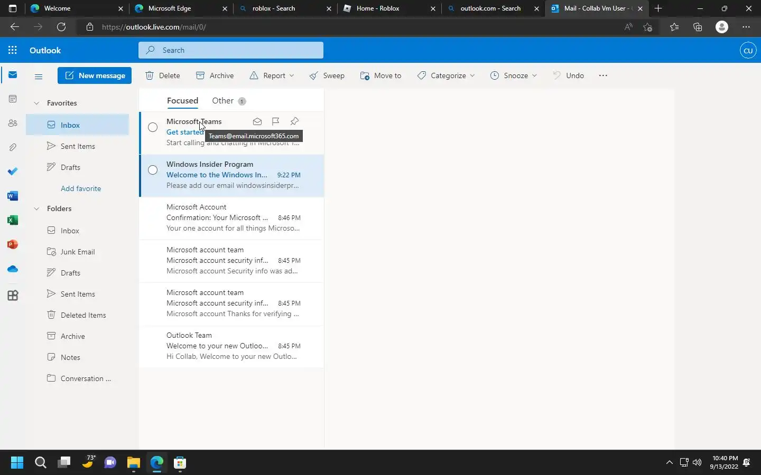
Task: Open Mail from the left app rail
Action: (13, 75)
